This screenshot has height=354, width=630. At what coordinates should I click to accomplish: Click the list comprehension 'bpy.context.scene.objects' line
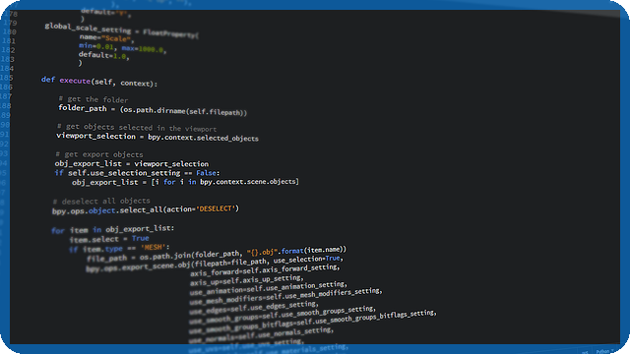click(185, 182)
